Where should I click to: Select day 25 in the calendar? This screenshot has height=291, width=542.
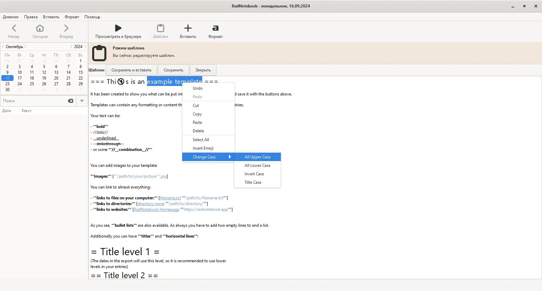pos(32,84)
